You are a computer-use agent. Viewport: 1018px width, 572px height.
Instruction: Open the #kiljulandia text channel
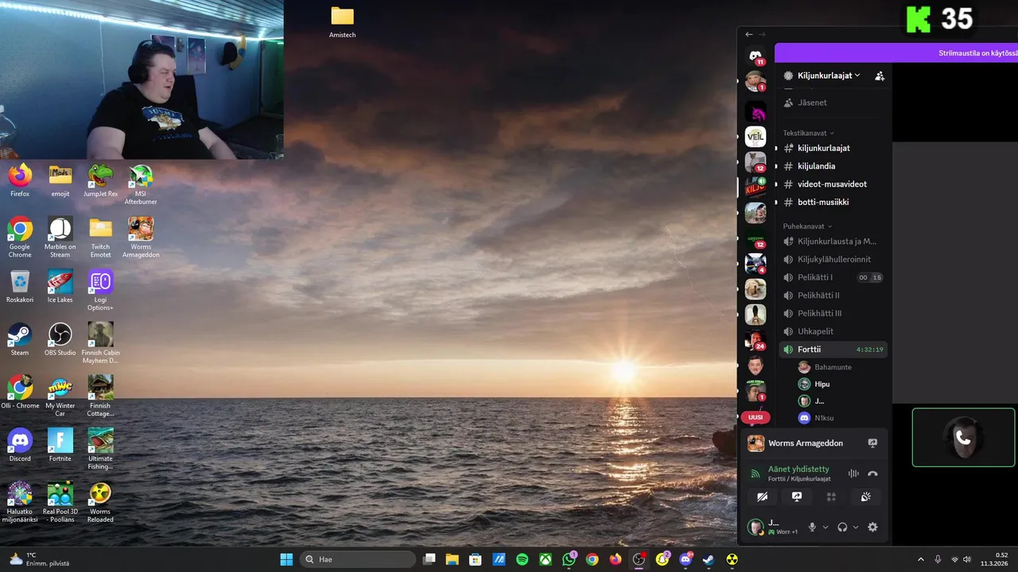833,166
